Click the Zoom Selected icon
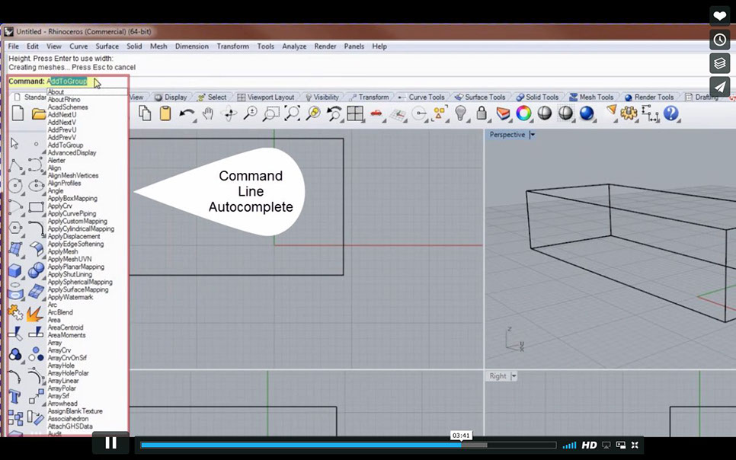The width and height of the screenshot is (736, 460). (313, 113)
